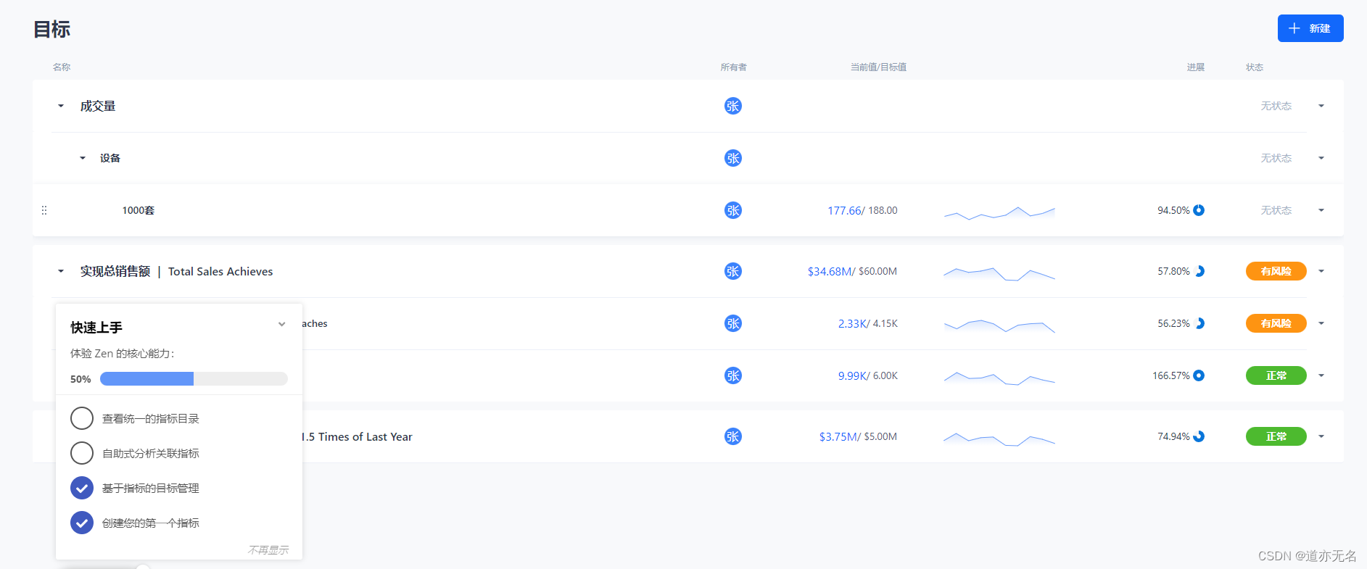Click the $3.75M current value link
1367x569 pixels.
[838, 436]
